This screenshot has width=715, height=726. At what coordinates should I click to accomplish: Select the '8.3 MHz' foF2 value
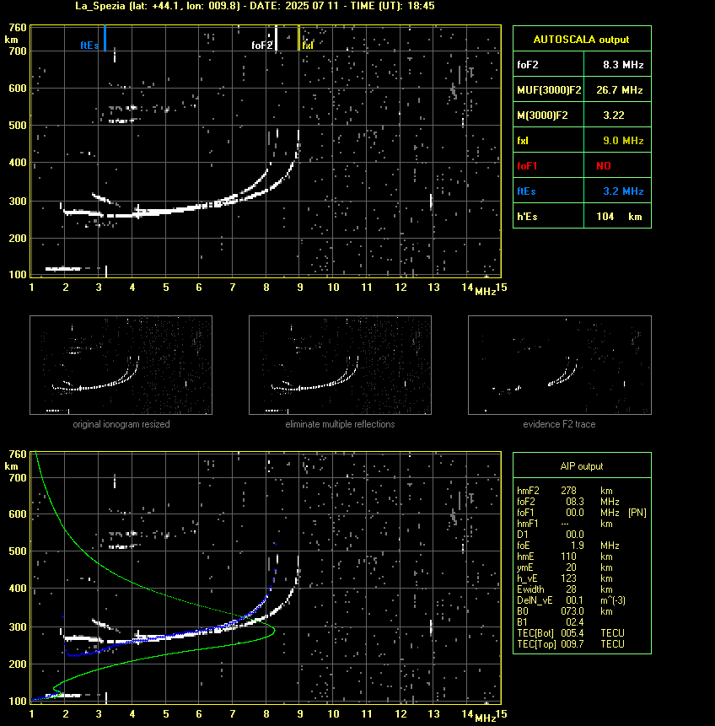(x=623, y=65)
